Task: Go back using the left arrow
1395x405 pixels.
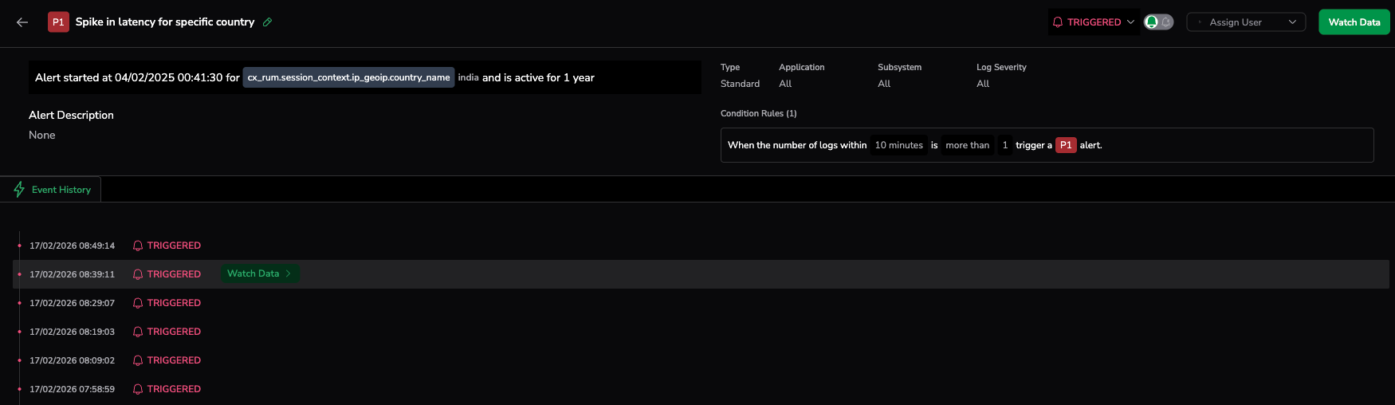Action: point(22,22)
